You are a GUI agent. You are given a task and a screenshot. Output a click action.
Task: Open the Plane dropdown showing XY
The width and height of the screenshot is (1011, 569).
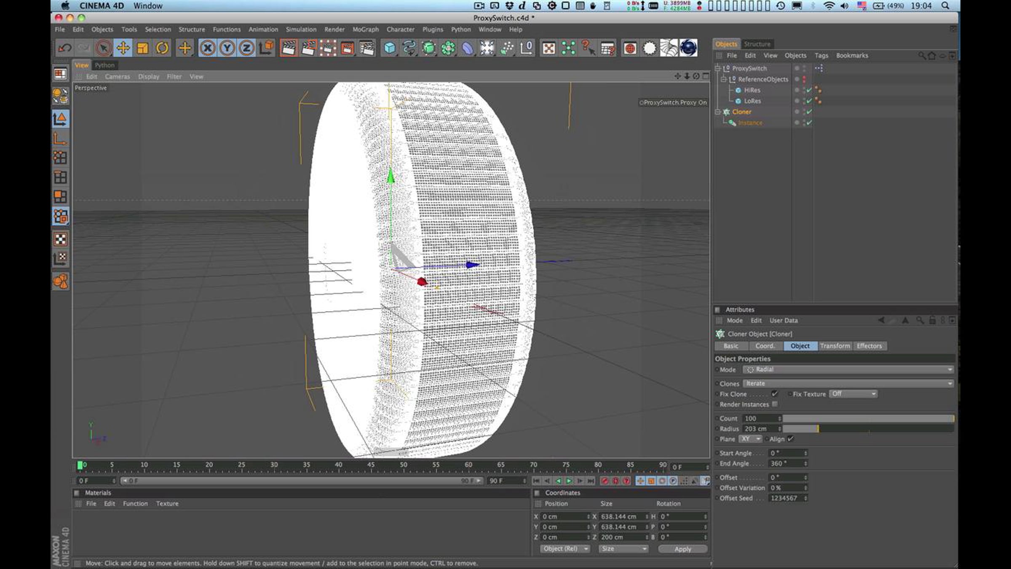750,439
